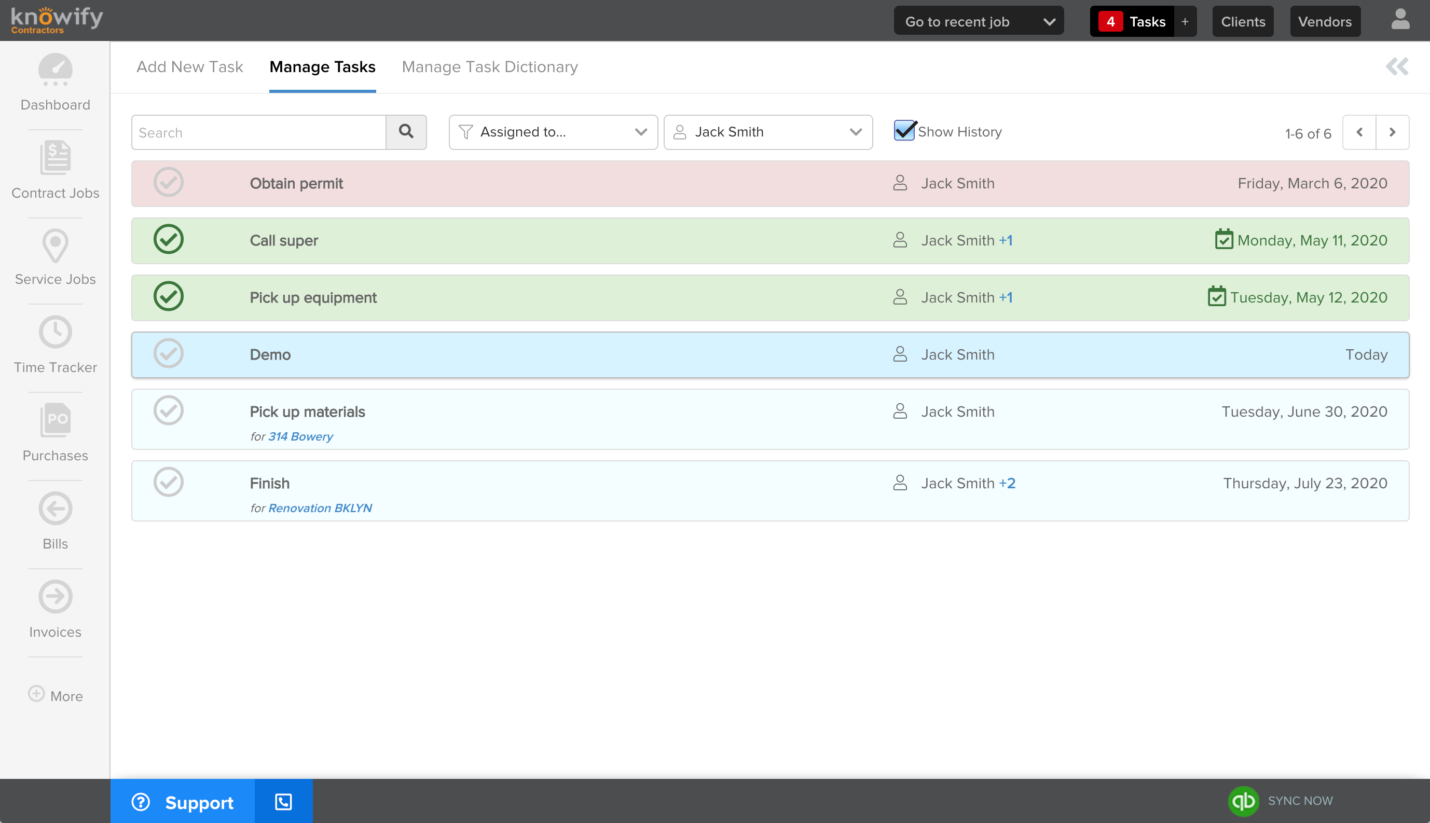Click the plus icon beside Tasks
Viewport: 1430px width, 823px height.
pyautogui.click(x=1185, y=21)
